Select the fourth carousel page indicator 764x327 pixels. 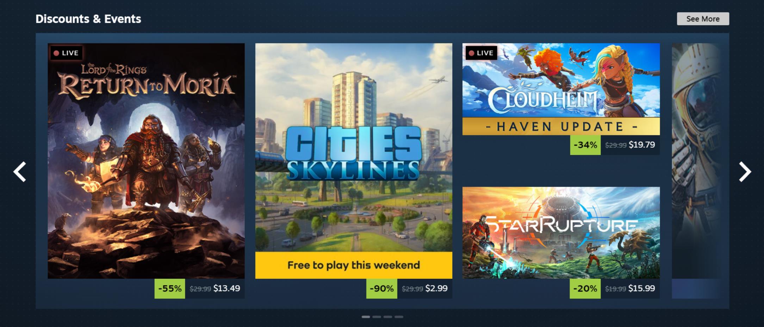(399, 317)
